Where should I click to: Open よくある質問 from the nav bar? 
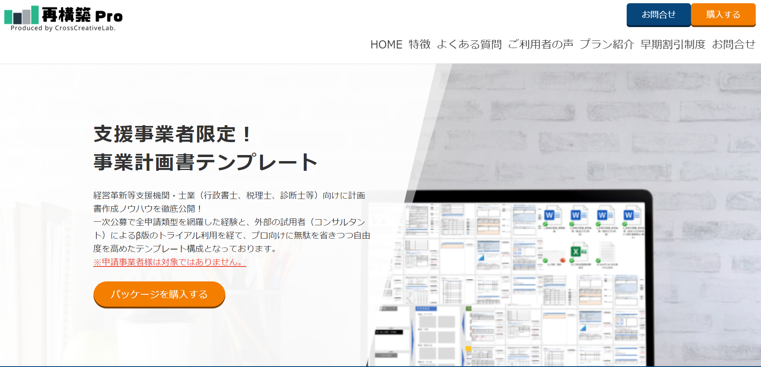tap(469, 44)
